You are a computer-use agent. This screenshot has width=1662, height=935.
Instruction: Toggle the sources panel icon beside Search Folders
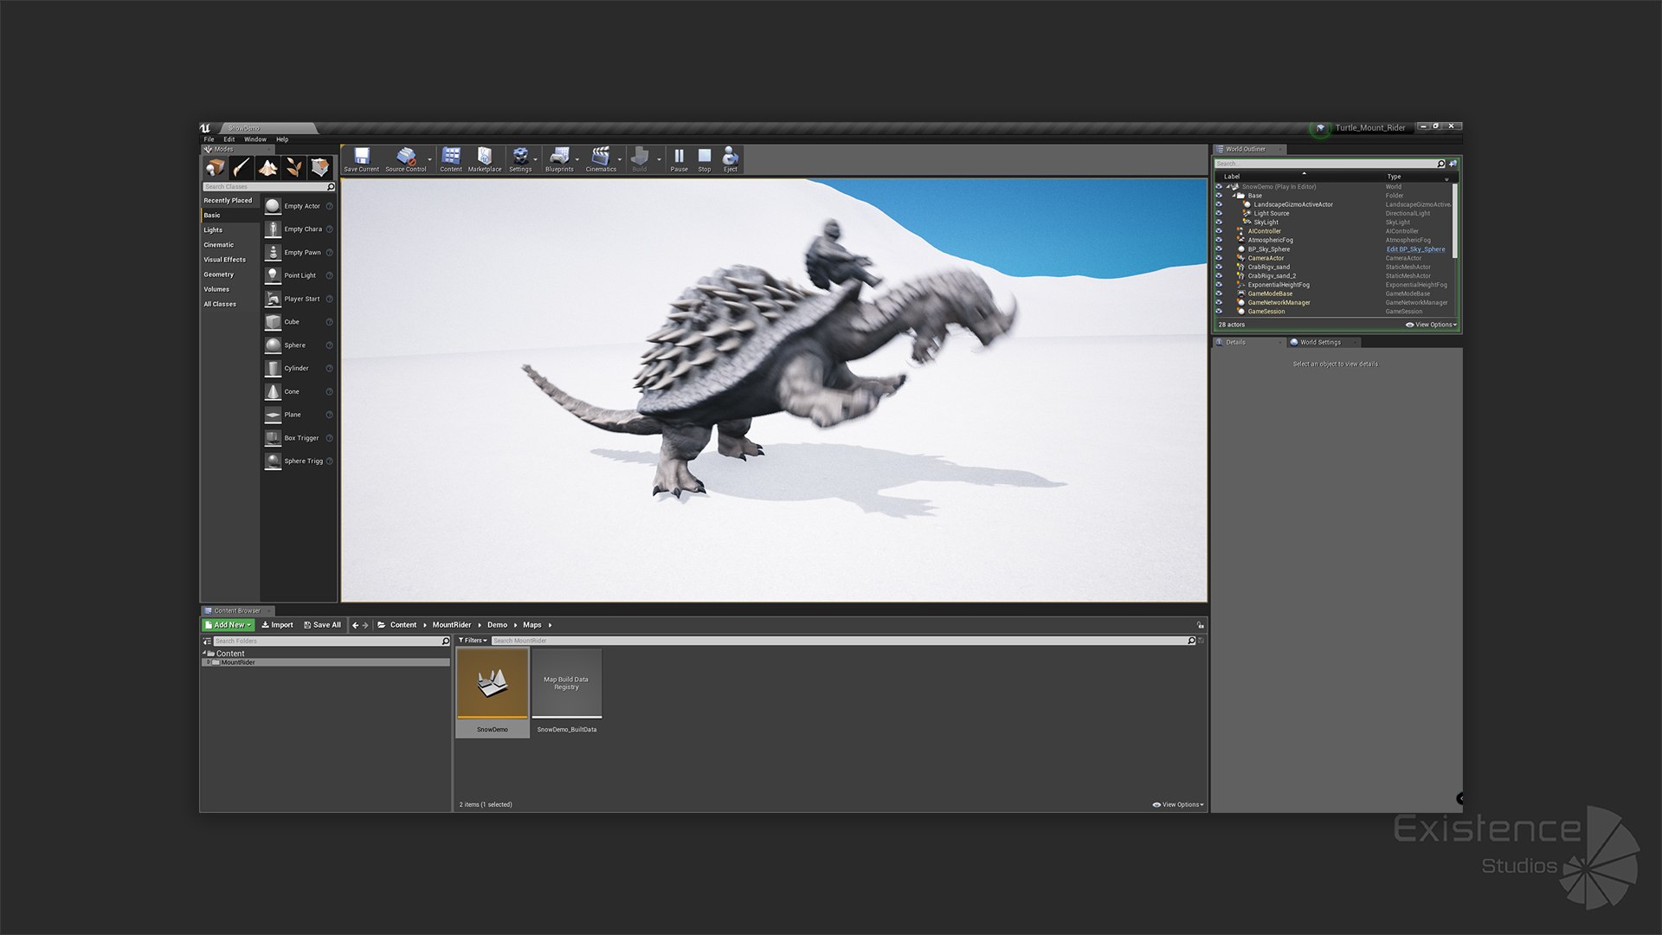(x=207, y=642)
